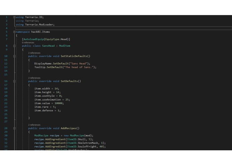This screenshot has height=165, width=232.
Task: Click the 'ModItem' base class
Action: click(x=64, y=46)
